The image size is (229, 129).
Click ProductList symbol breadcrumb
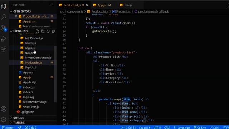(123, 11)
